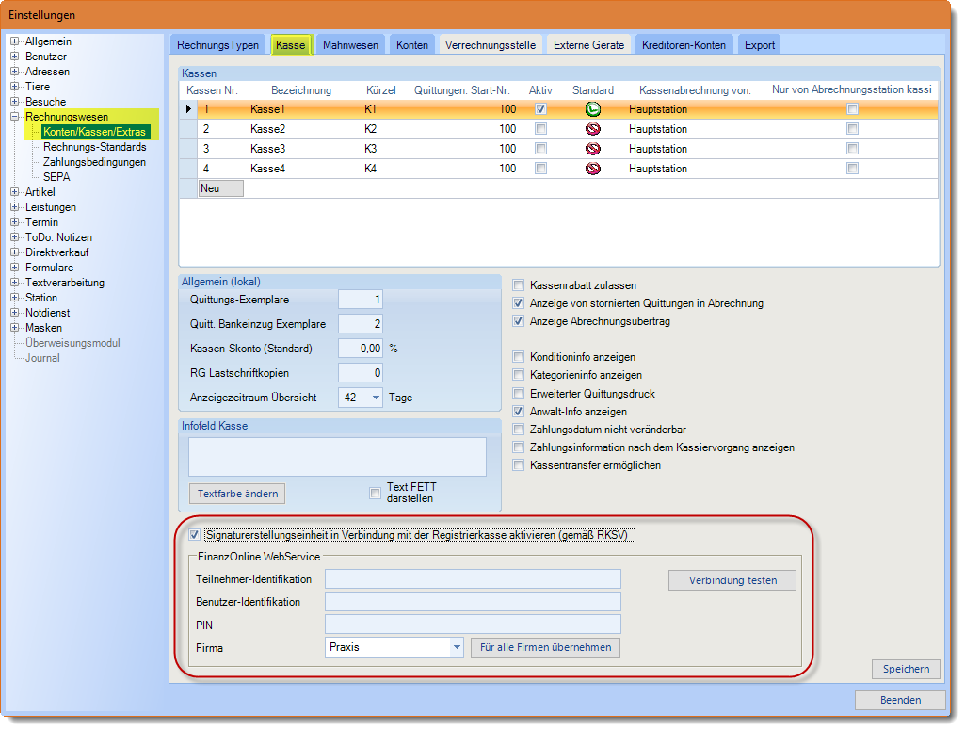The image size is (965, 731).
Task: Expand the Artikel tree node
Action: coord(12,191)
